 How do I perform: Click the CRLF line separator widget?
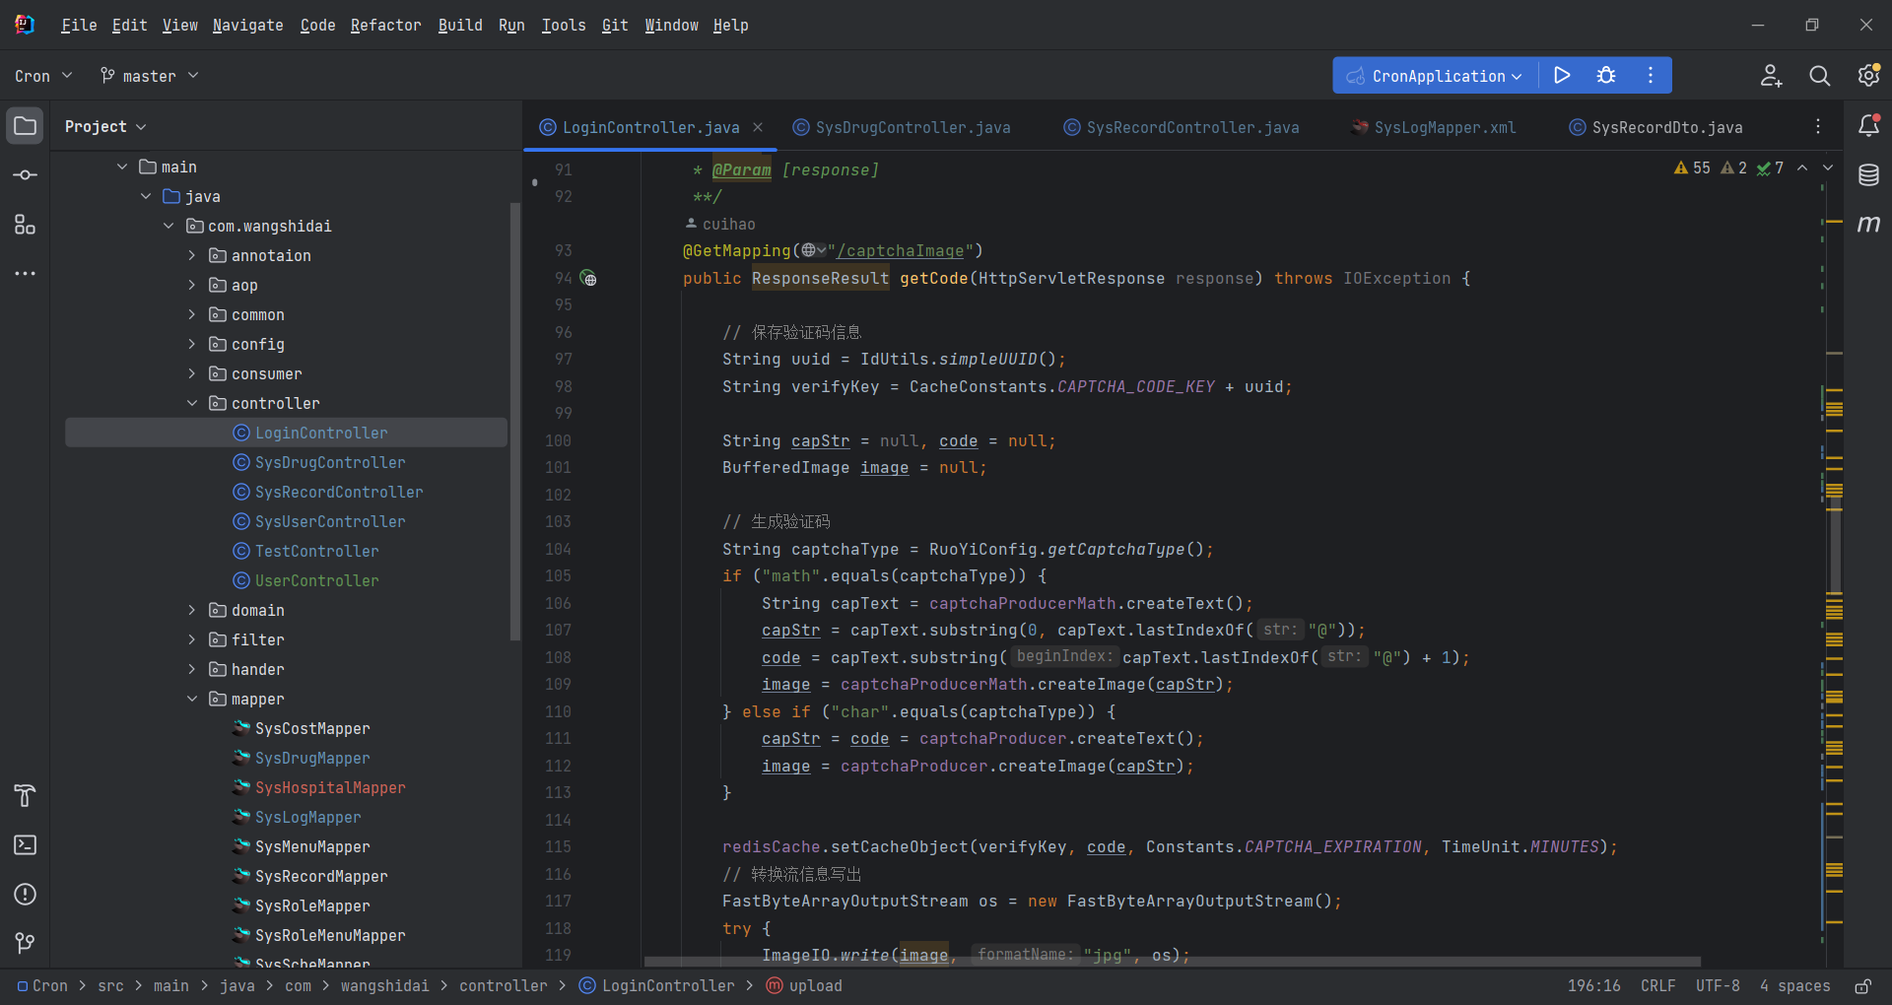pyautogui.click(x=1657, y=985)
